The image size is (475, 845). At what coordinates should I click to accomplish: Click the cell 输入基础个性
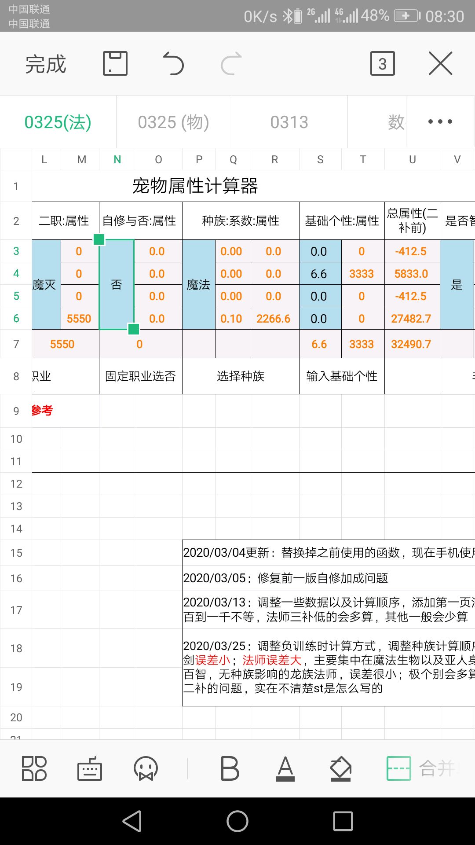click(x=342, y=376)
